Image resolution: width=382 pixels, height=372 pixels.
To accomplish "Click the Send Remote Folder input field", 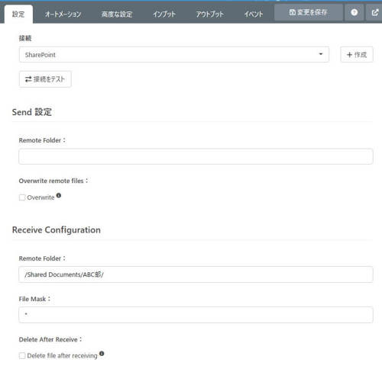I will pyautogui.click(x=196, y=156).
